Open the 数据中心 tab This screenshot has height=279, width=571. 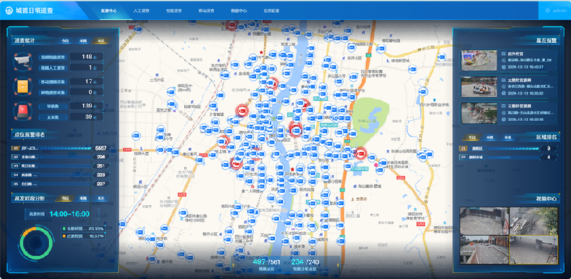[x=238, y=11]
